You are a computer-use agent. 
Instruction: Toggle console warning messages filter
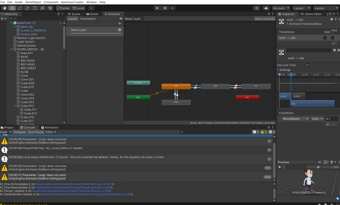point(263,132)
